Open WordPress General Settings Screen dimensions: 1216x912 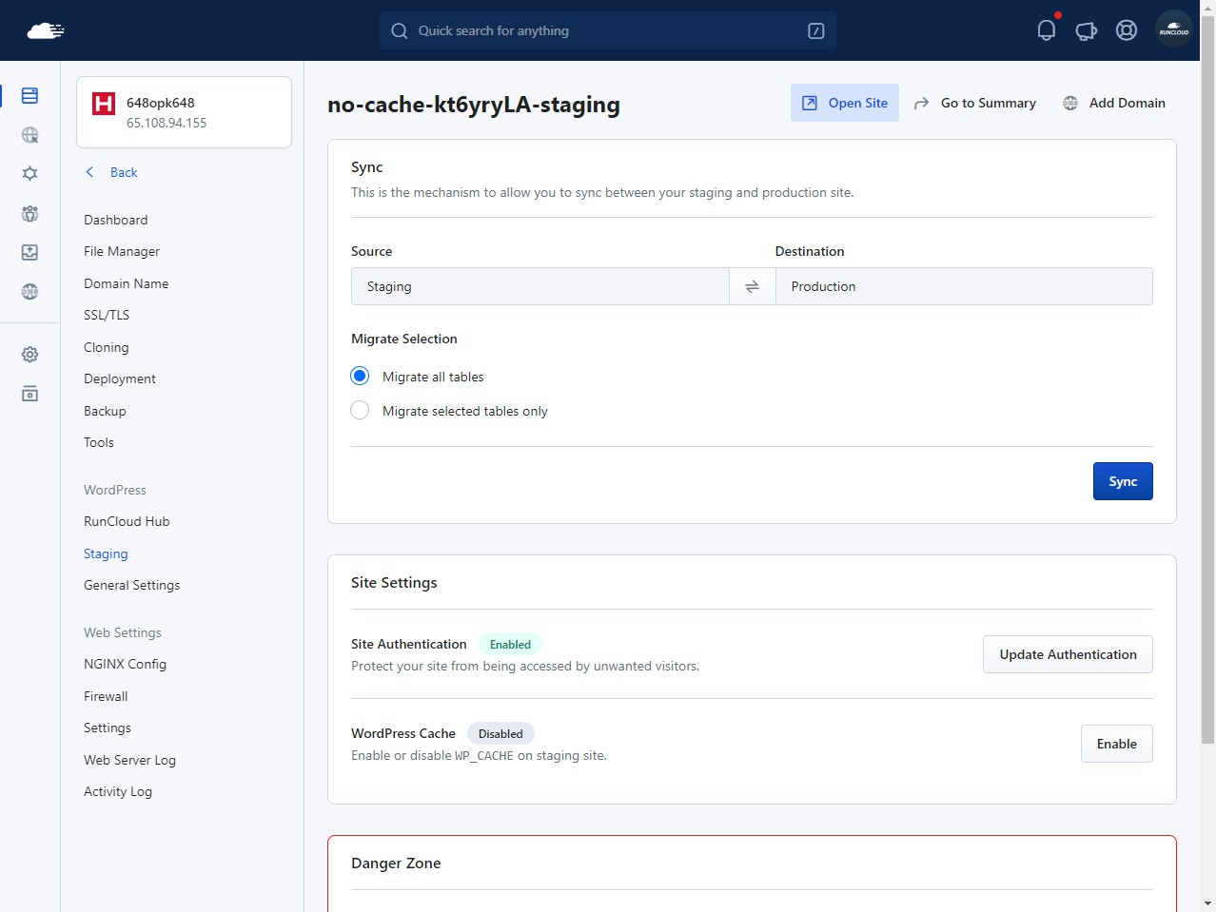132,585
